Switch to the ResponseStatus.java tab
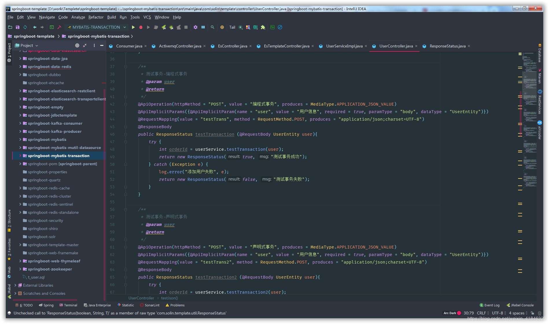 tap(447, 46)
